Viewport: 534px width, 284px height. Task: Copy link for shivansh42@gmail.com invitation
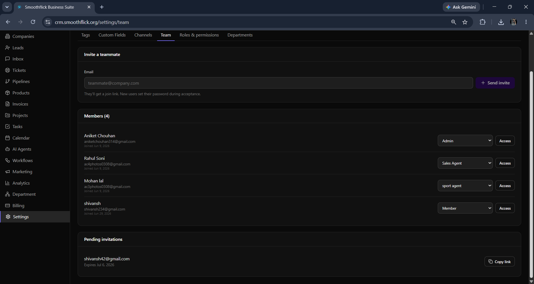point(500,262)
